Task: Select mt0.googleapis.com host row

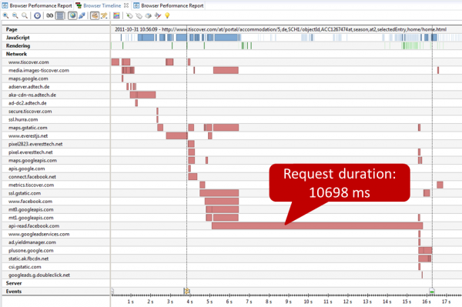Action: (x=56, y=209)
